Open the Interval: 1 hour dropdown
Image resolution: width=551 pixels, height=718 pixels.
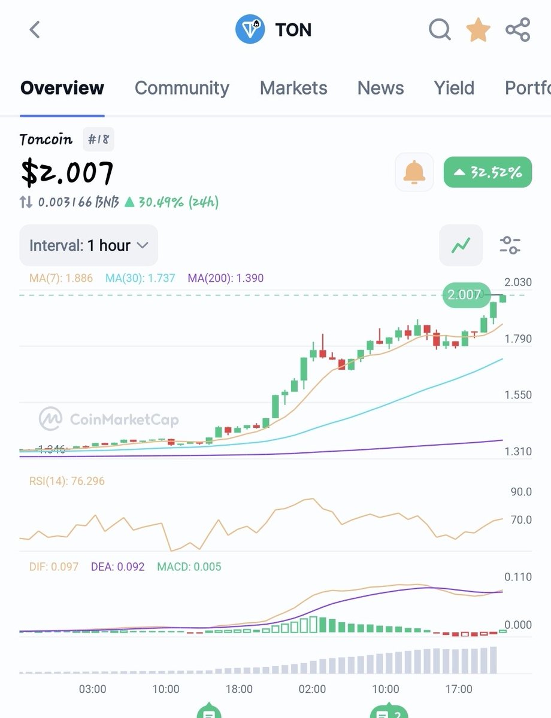[89, 245]
